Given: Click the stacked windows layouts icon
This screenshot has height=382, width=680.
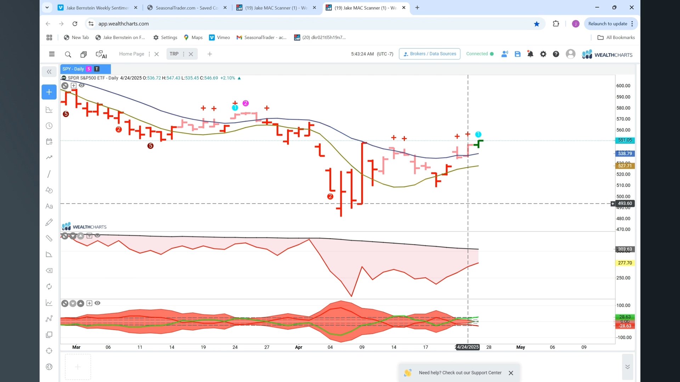Looking at the screenshot, I should tap(84, 54).
